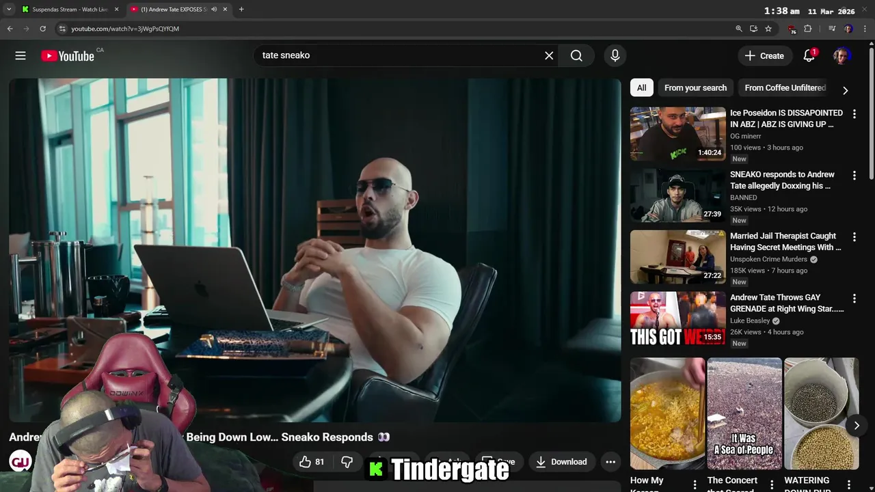Viewport: 875px width, 492px height.
Task: Open options for GAY GRENADE video
Action: coord(854,299)
